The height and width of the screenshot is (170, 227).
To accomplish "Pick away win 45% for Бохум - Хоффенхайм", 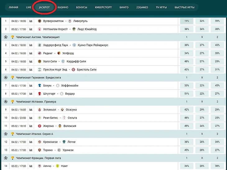I will (x=217, y=86).
